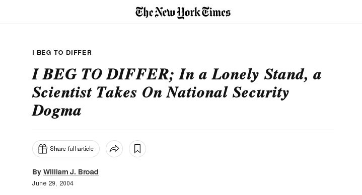Click 'Lonely Stand' in the title
The width and height of the screenshot is (362, 195).
(x=259, y=75)
